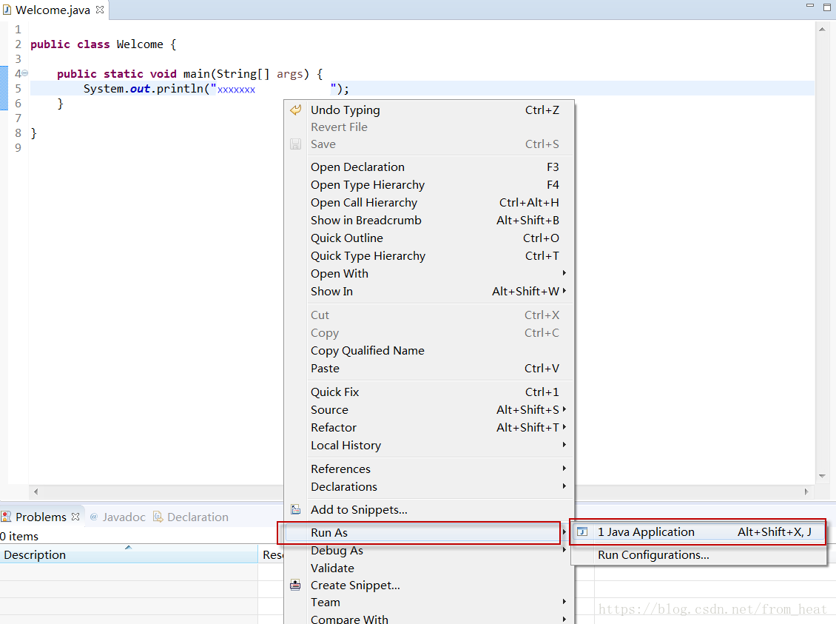Click the '0 items' status text

(19, 536)
